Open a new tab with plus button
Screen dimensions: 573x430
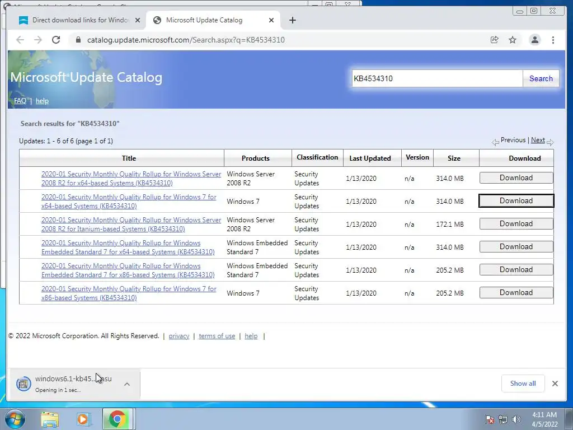(x=292, y=20)
